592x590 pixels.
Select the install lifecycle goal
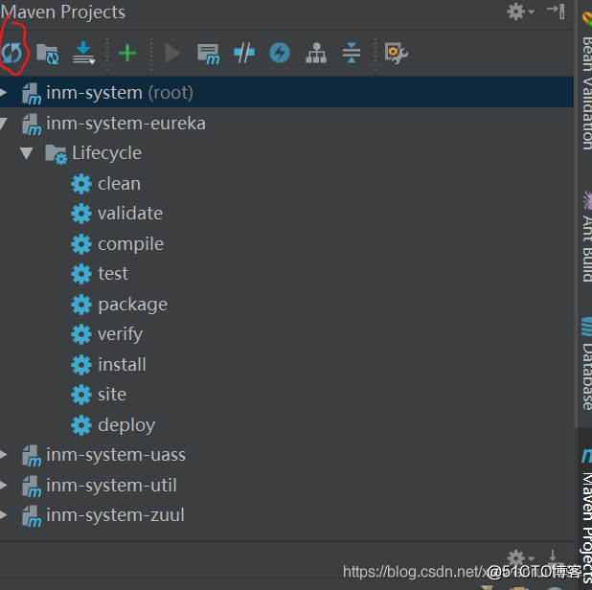[x=122, y=365]
